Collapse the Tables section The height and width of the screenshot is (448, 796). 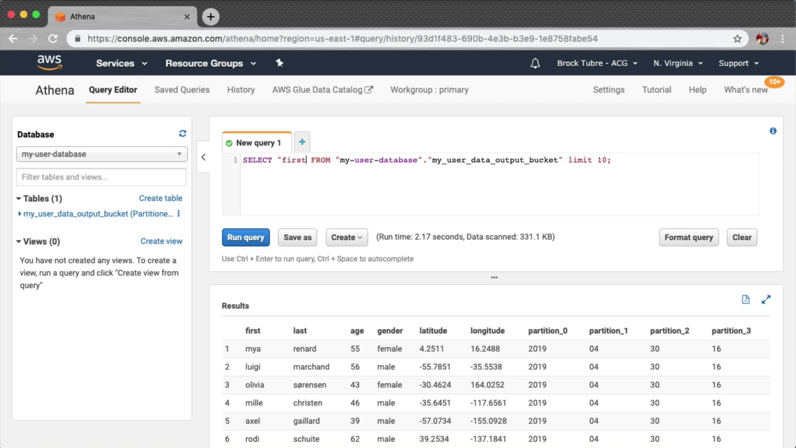(19, 199)
